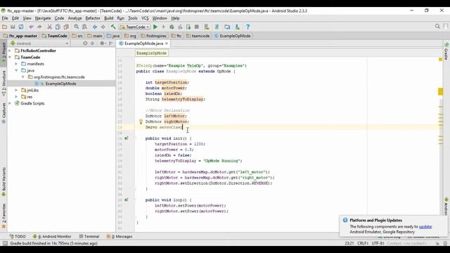Open the Android Monitor tool window
The image size is (450, 253).
pyautogui.click(x=52, y=236)
